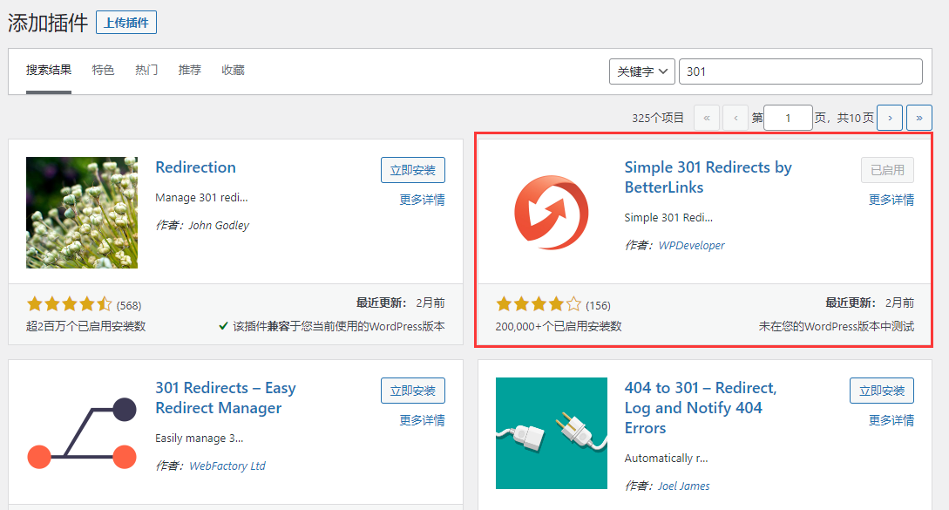Open 404 to 301 – Redirect title link
The image size is (949, 510).
(701, 408)
